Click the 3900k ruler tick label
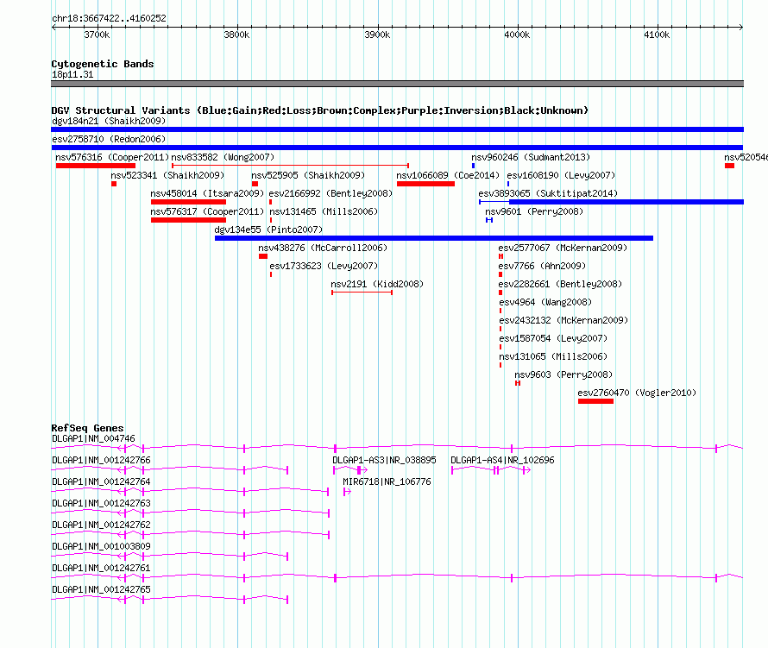The image size is (768, 648). [377, 35]
